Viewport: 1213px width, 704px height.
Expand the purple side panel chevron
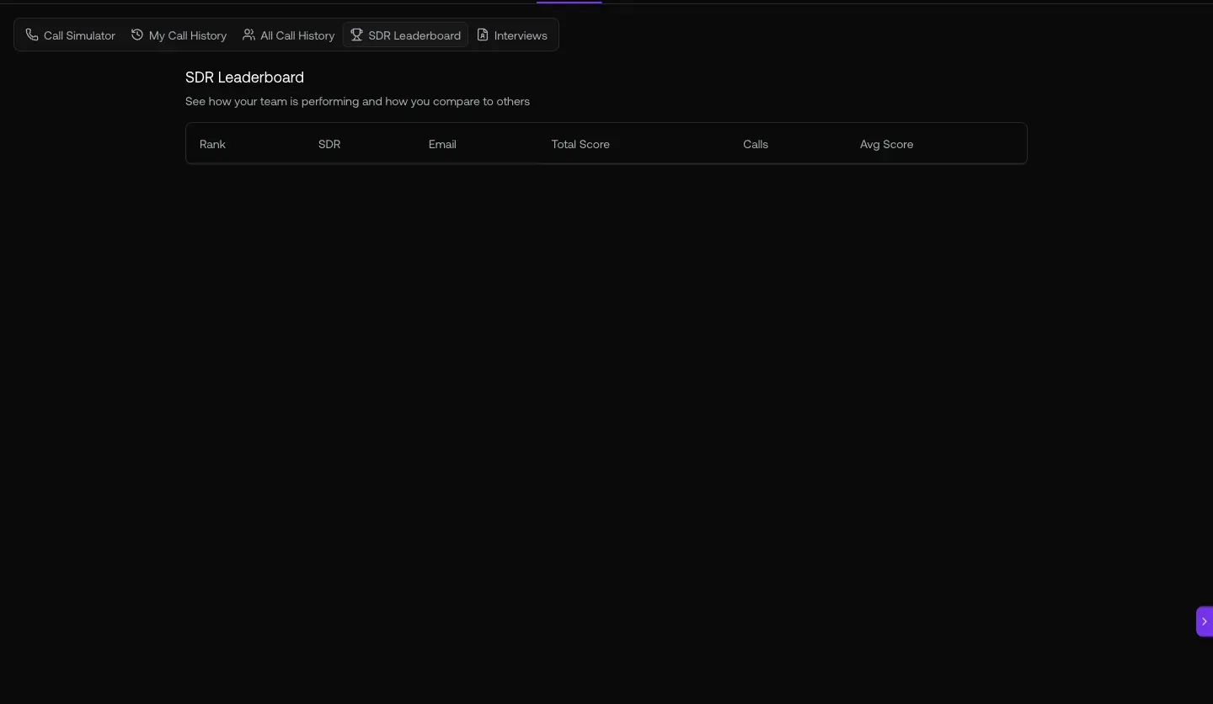[1205, 621]
